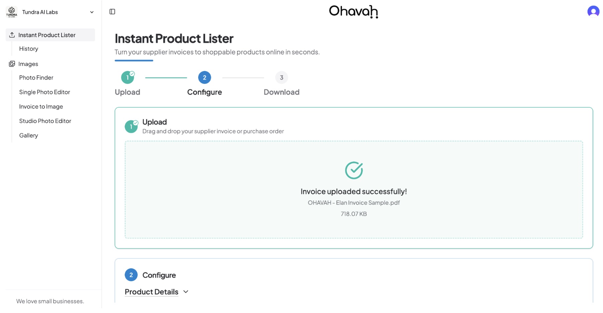The height and width of the screenshot is (313, 603).
Task: Click the upload icon beside Instant Product Lister
Action: 12,35
